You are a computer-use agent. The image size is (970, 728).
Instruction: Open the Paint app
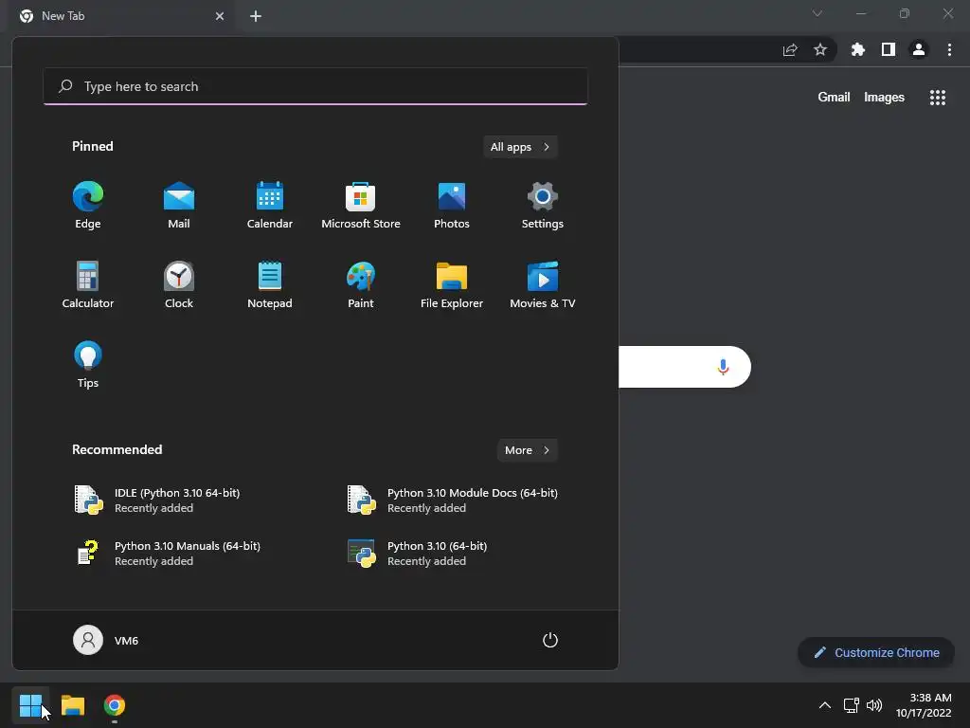pos(361,284)
